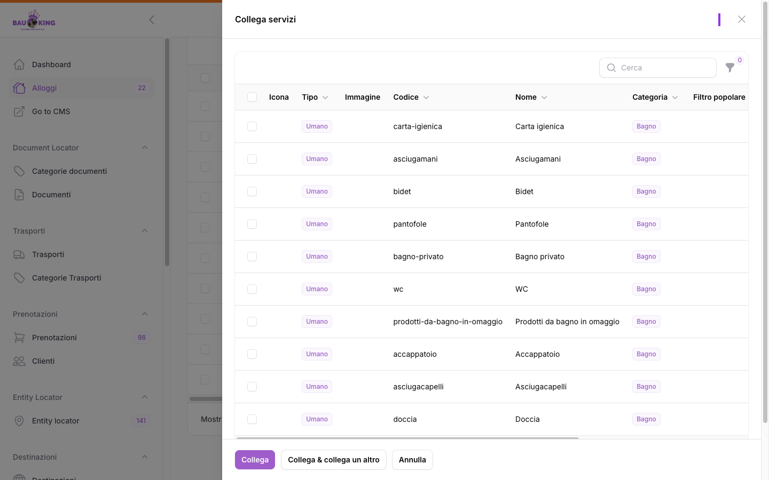Open Dashboard in the sidebar

click(x=81, y=65)
